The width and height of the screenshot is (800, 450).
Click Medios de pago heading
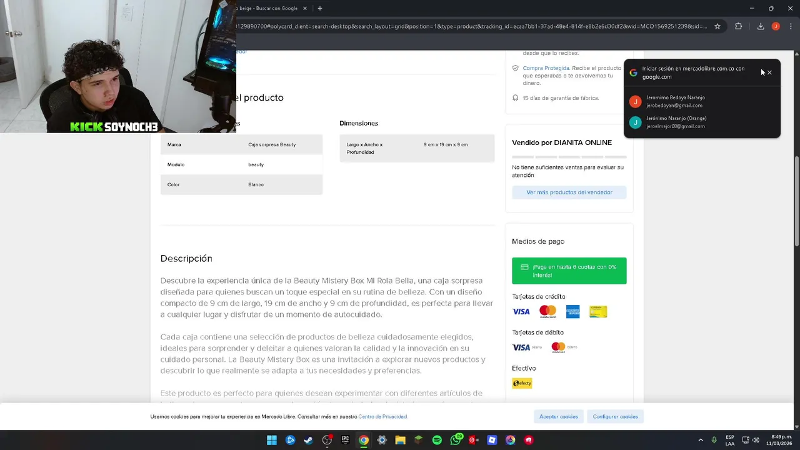tap(538, 241)
